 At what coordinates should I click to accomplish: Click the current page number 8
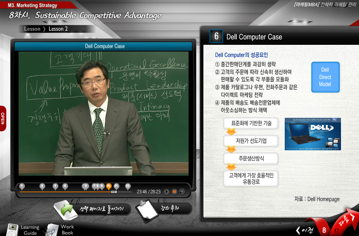[324, 230]
